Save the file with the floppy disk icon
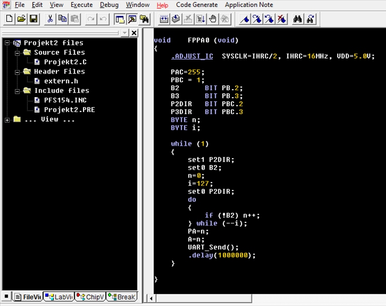The width and height of the screenshot is (386, 306). 33,19
